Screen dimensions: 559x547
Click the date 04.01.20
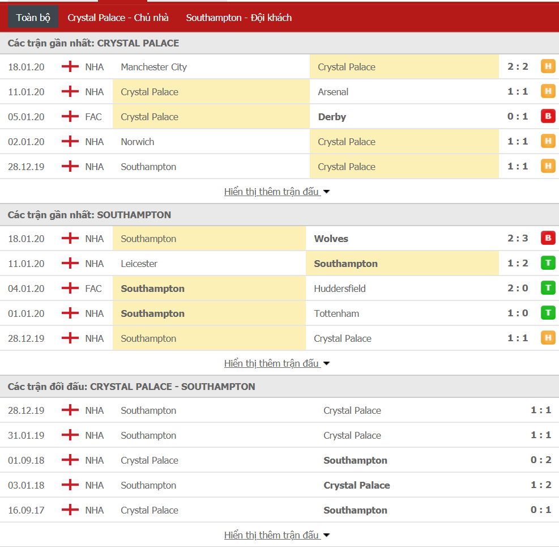point(26,289)
